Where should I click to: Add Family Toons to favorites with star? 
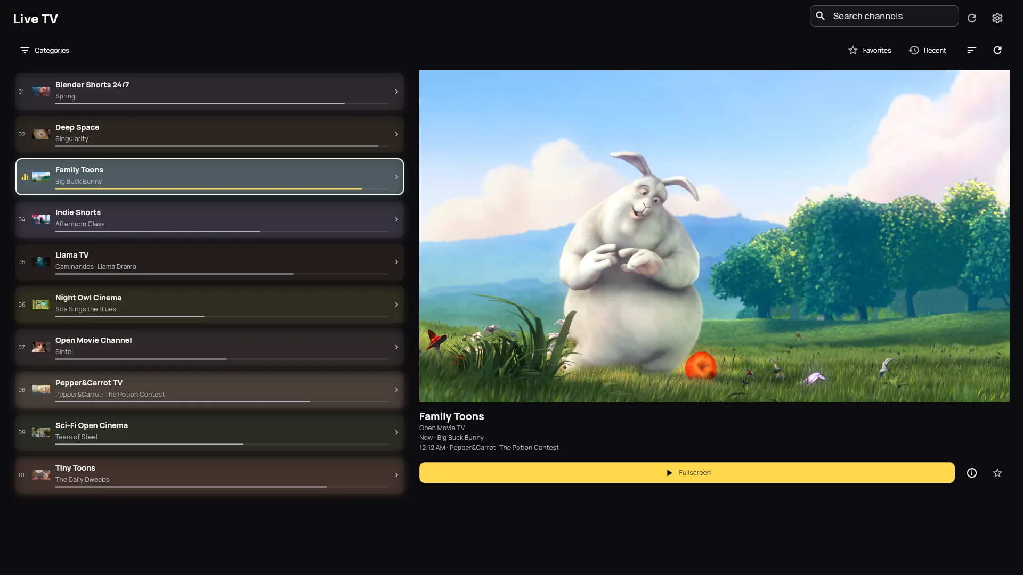pyautogui.click(x=997, y=473)
